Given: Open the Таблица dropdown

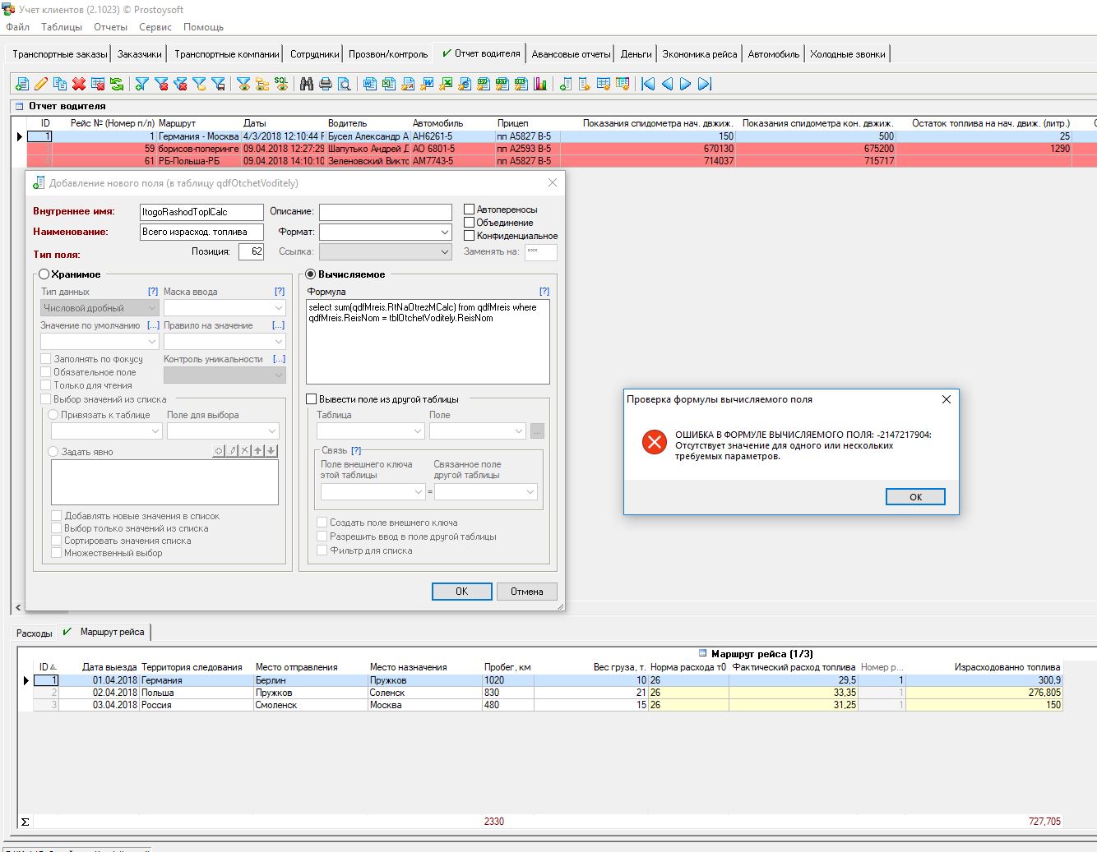Looking at the screenshot, I should (418, 431).
